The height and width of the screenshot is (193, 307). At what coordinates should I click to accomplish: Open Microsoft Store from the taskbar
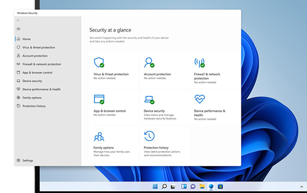click(x=220, y=186)
